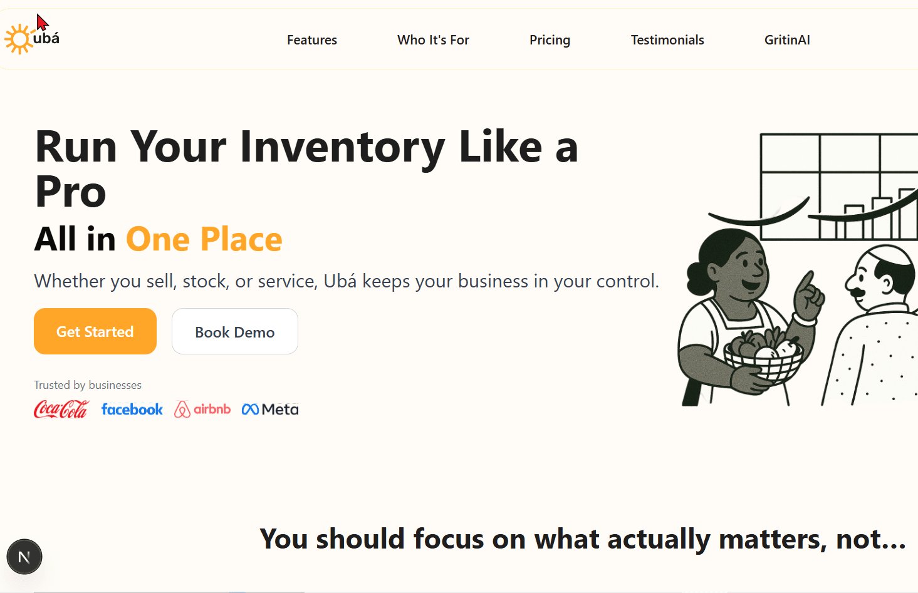This screenshot has height=593, width=918.
Task: Open the GritinAI nav link
Action: click(787, 40)
